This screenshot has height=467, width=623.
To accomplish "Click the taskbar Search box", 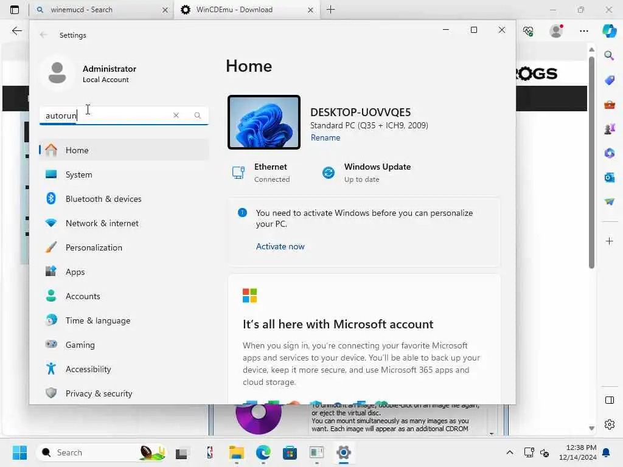I will (x=102, y=452).
